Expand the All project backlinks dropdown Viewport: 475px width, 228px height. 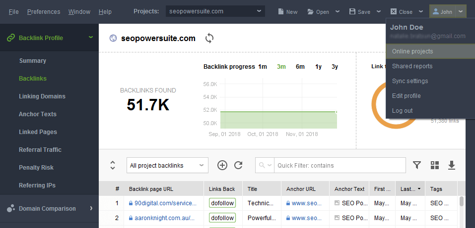(x=168, y=165)
